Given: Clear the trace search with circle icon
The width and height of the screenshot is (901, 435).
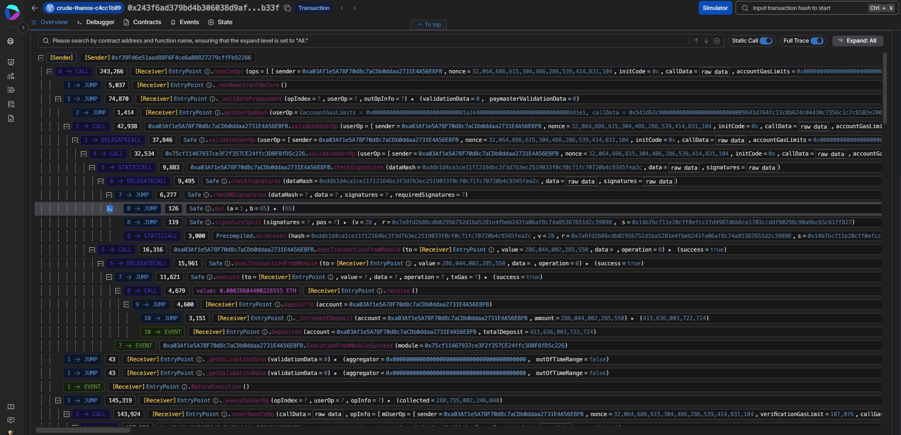Looking at the screenshot, I should [717, 41].
